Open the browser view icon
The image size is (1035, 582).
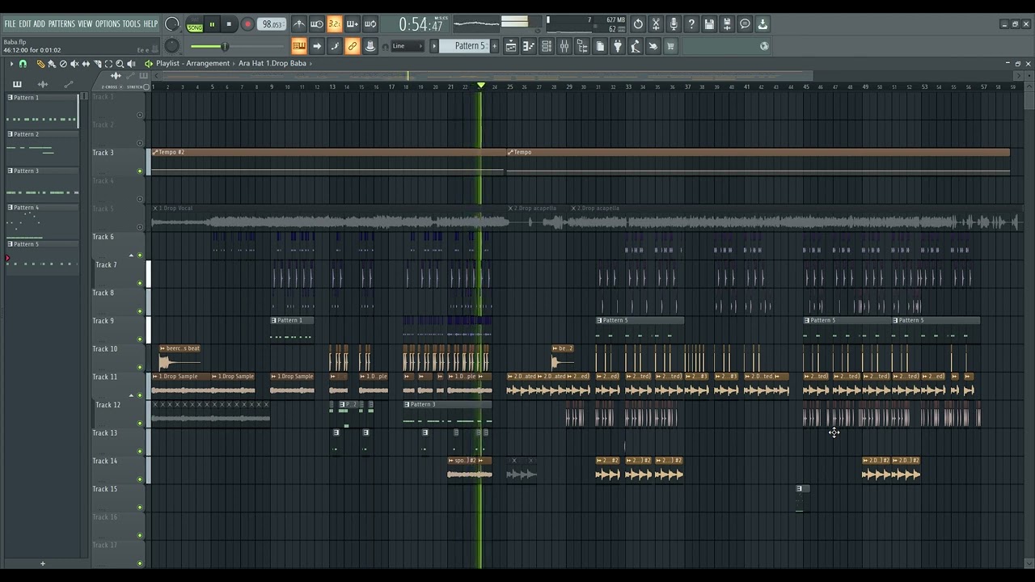tap(582, 46)
